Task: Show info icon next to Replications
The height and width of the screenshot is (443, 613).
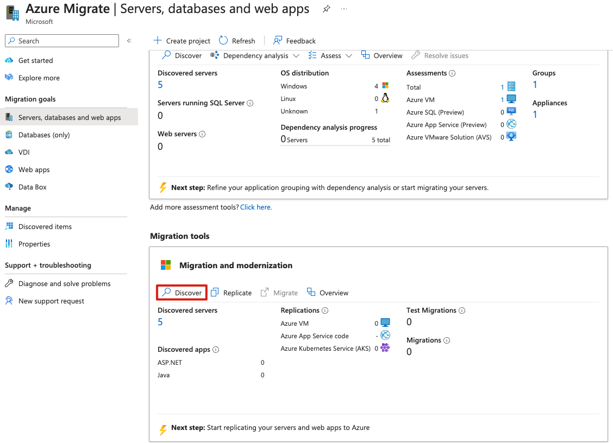Action: [325, 311]
